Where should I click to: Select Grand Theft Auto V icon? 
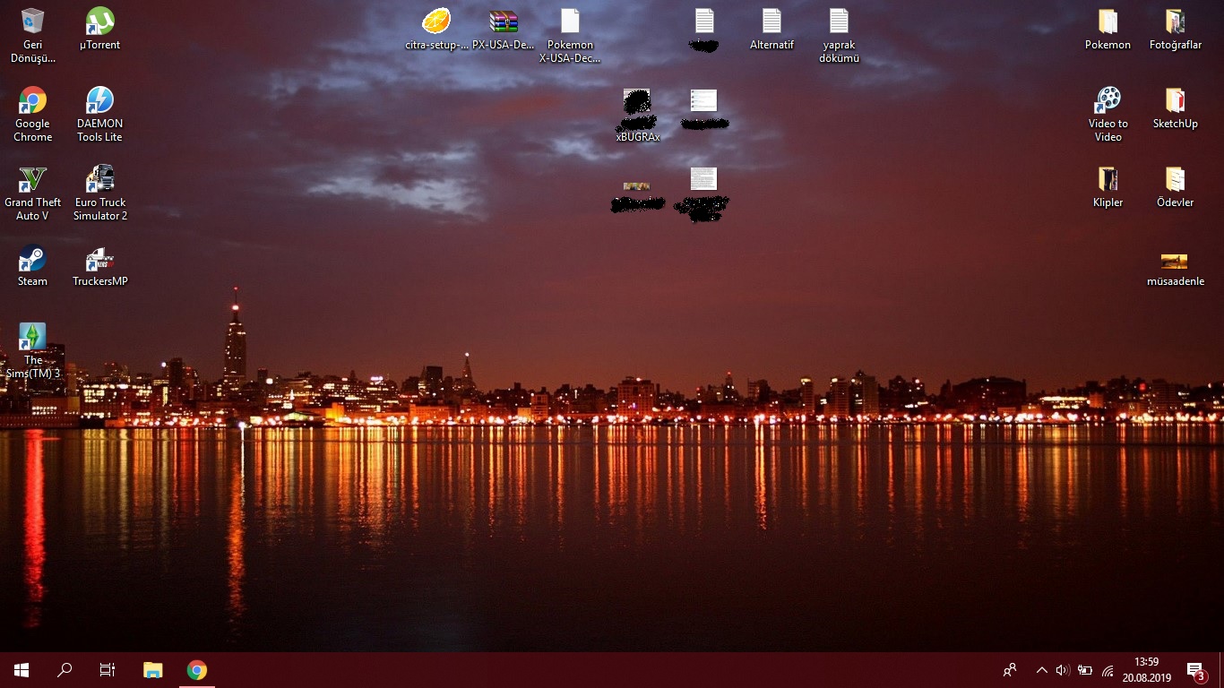tap(32, 179)
